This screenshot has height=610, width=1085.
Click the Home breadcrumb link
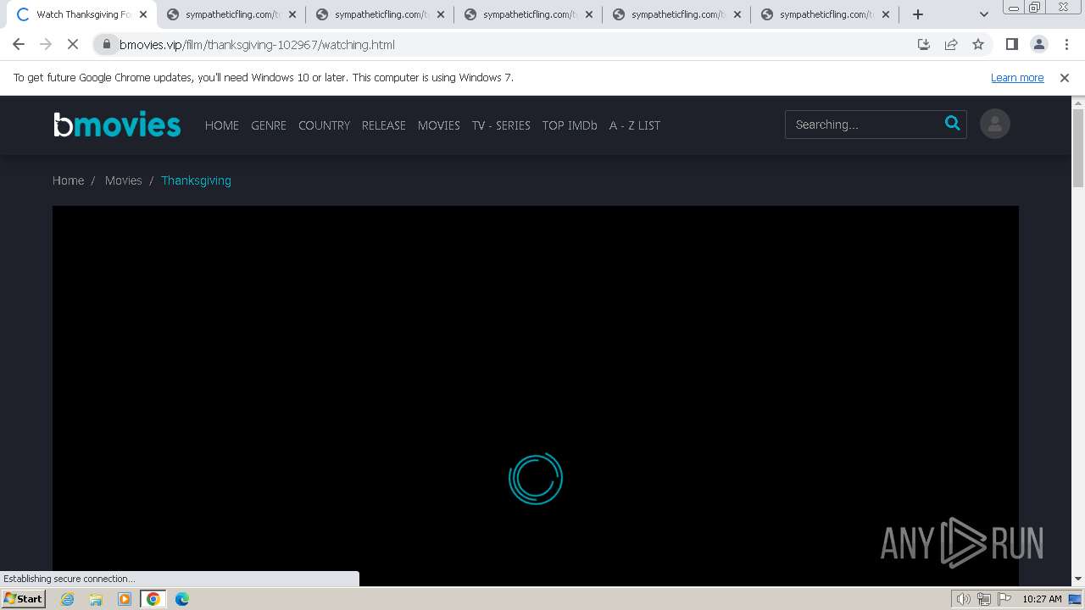pos(68,180)
